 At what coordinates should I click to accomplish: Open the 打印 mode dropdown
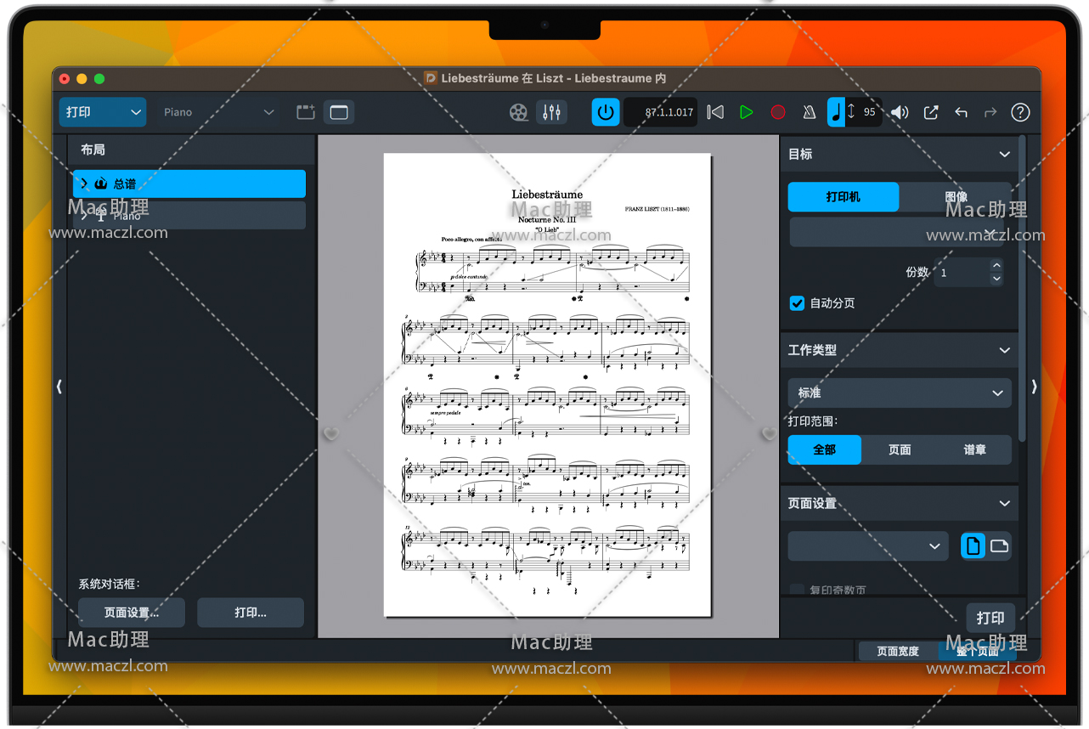coord(102,112)
